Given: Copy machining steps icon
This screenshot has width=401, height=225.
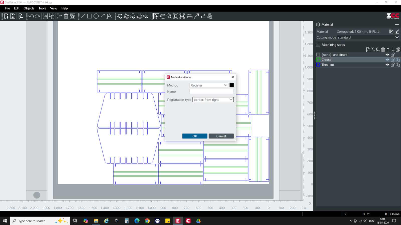Looking at the screenshot, I should coord(398,49).
